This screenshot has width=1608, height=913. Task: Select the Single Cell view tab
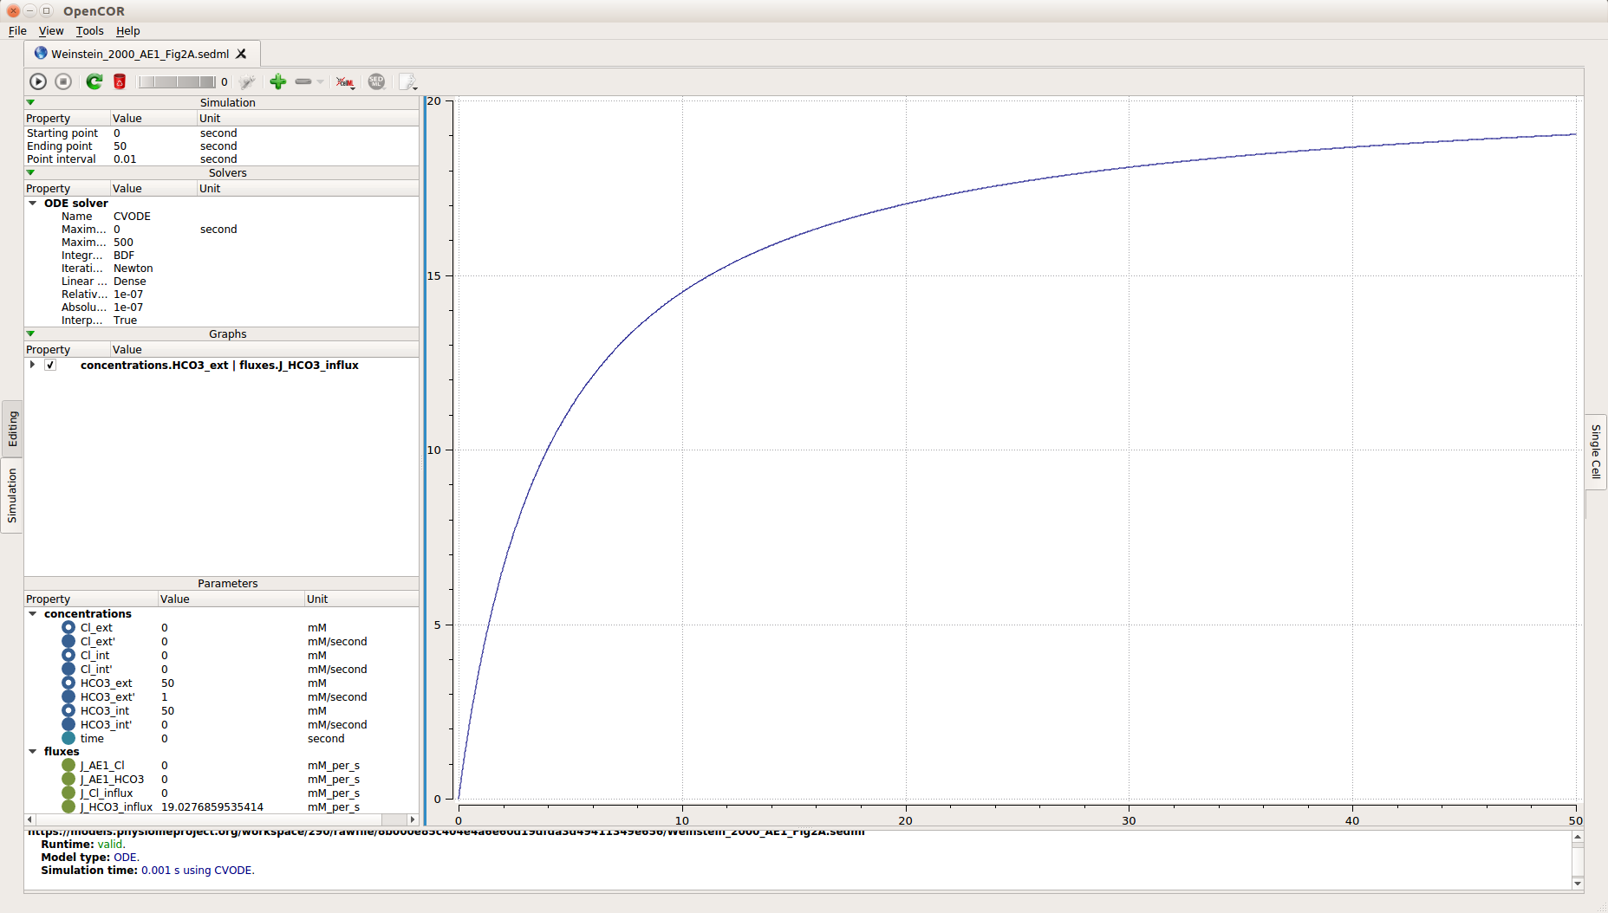click(1596, 451)
